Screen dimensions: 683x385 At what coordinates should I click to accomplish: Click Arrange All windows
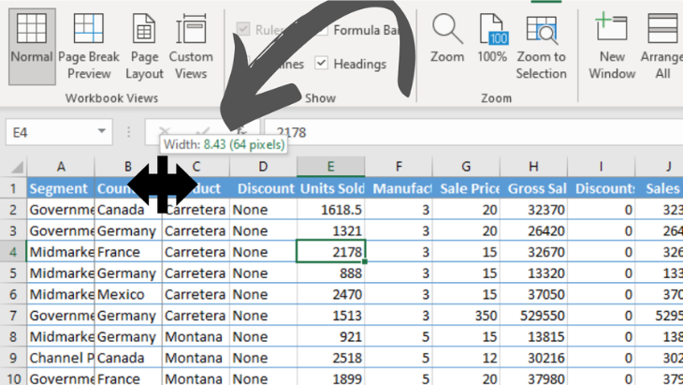coord(662,46)
